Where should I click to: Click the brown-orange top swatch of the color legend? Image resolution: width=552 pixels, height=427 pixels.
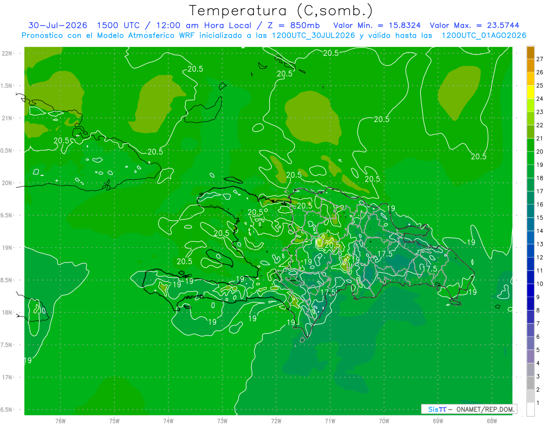coord(530,53)
